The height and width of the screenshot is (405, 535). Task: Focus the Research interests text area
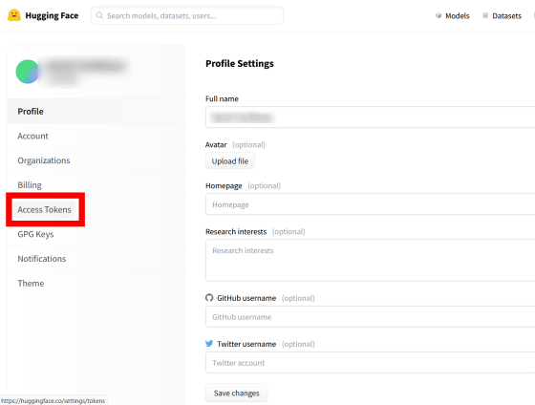(371, 261)
